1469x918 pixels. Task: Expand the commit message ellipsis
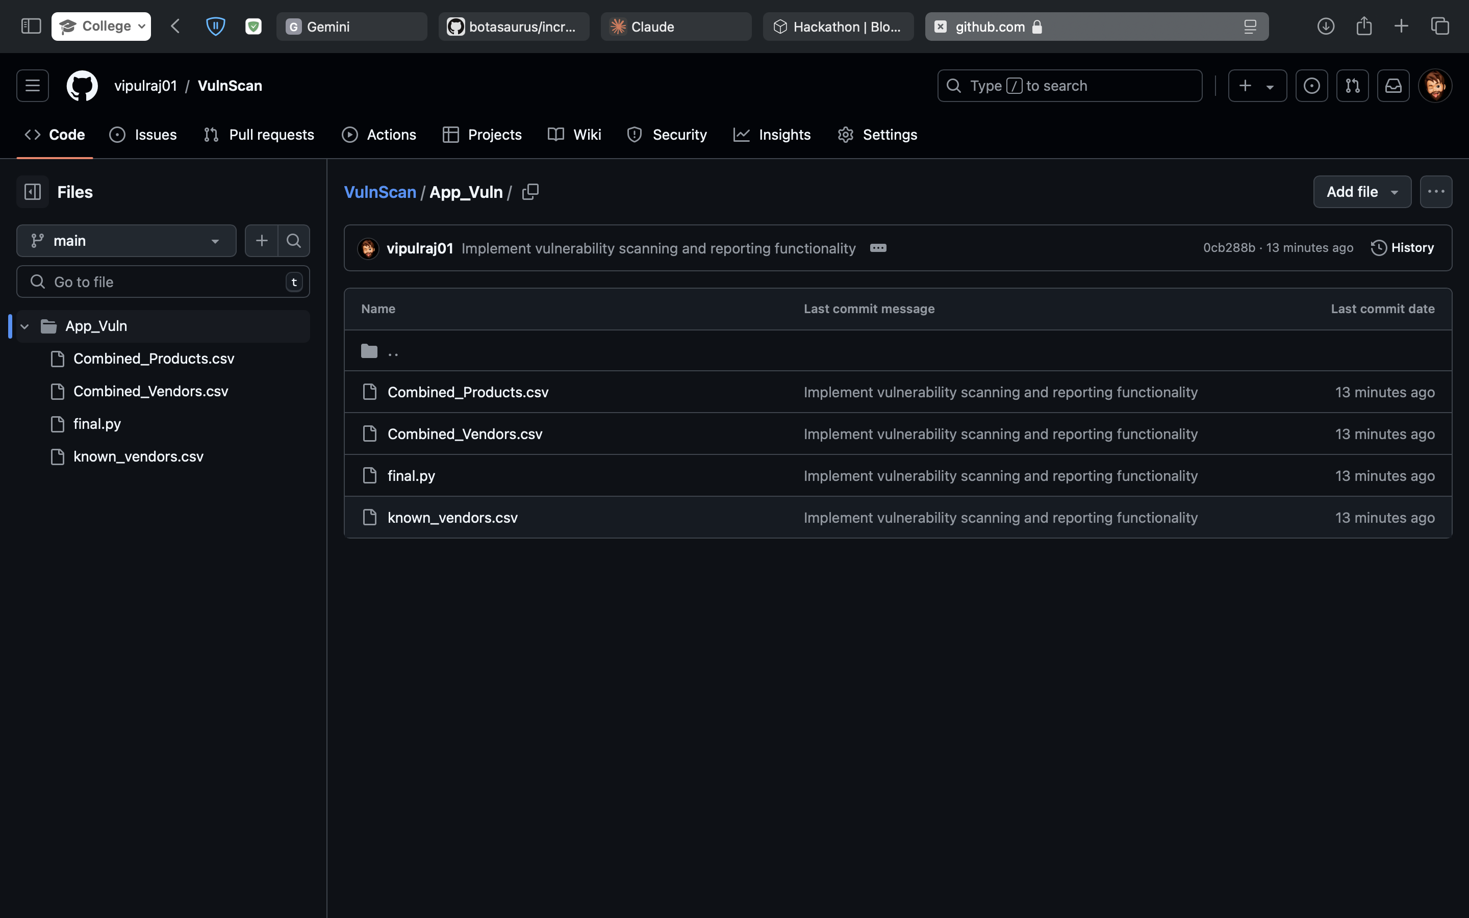[x=878, y=248]
